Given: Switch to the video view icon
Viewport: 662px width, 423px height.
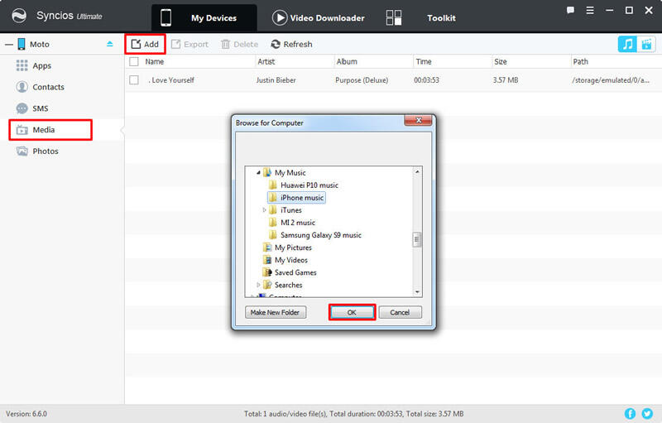Looking at the screenshot, I should coord(645,45).
